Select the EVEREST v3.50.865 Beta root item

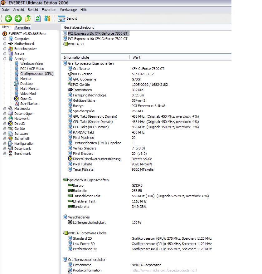(x=27, y=34)
